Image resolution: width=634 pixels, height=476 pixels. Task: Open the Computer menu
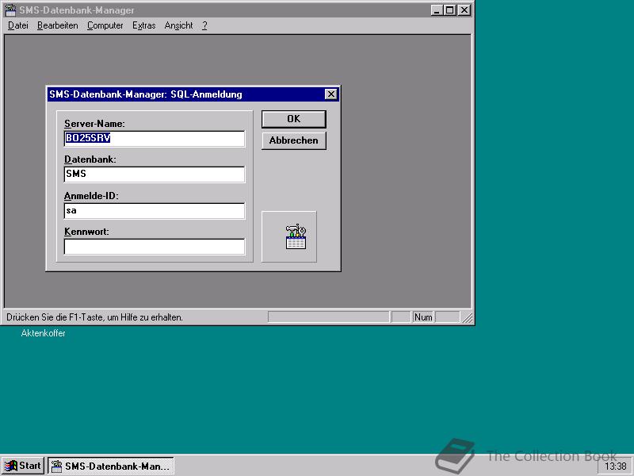[x=105, y=25]
